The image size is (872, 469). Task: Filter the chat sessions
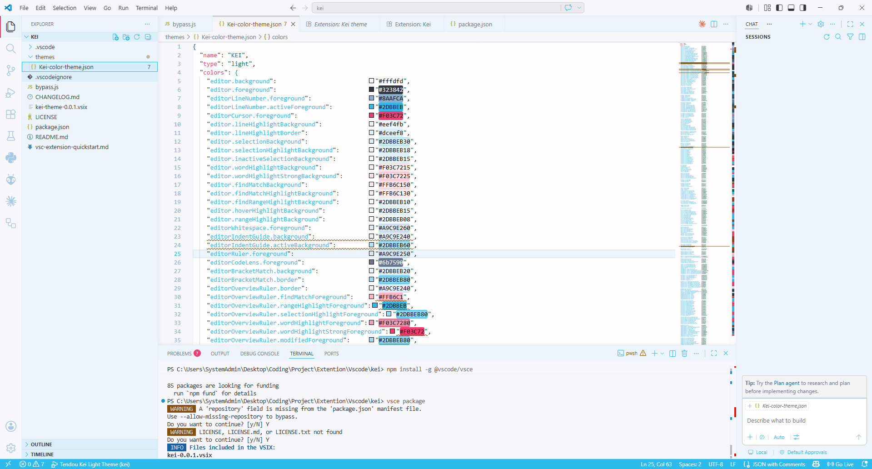pyautogui.click(x=850, y=37)
